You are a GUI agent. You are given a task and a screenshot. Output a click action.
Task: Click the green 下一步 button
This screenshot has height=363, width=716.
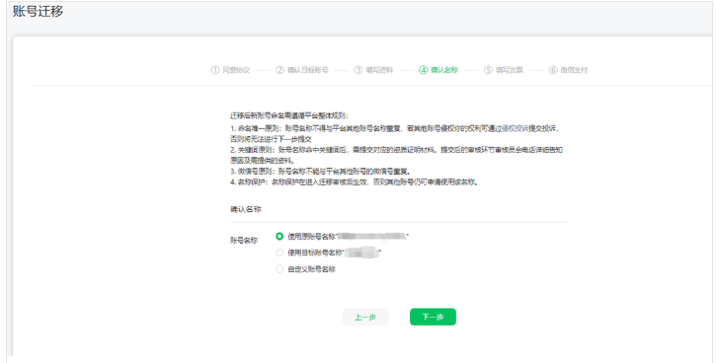coord(433,317)
